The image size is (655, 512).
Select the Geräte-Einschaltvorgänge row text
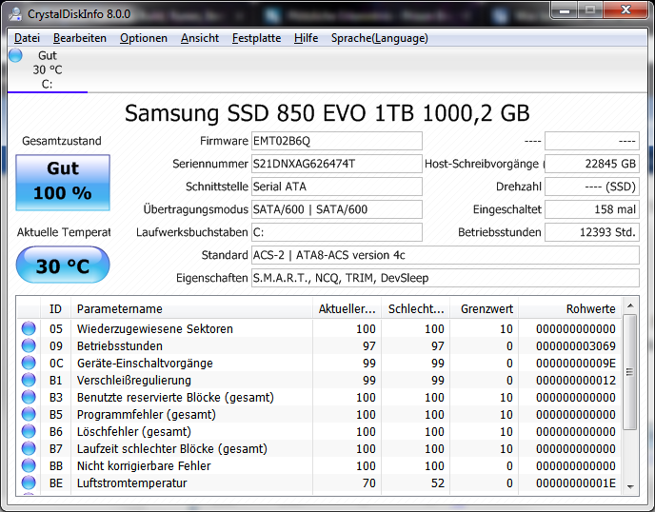145,363
